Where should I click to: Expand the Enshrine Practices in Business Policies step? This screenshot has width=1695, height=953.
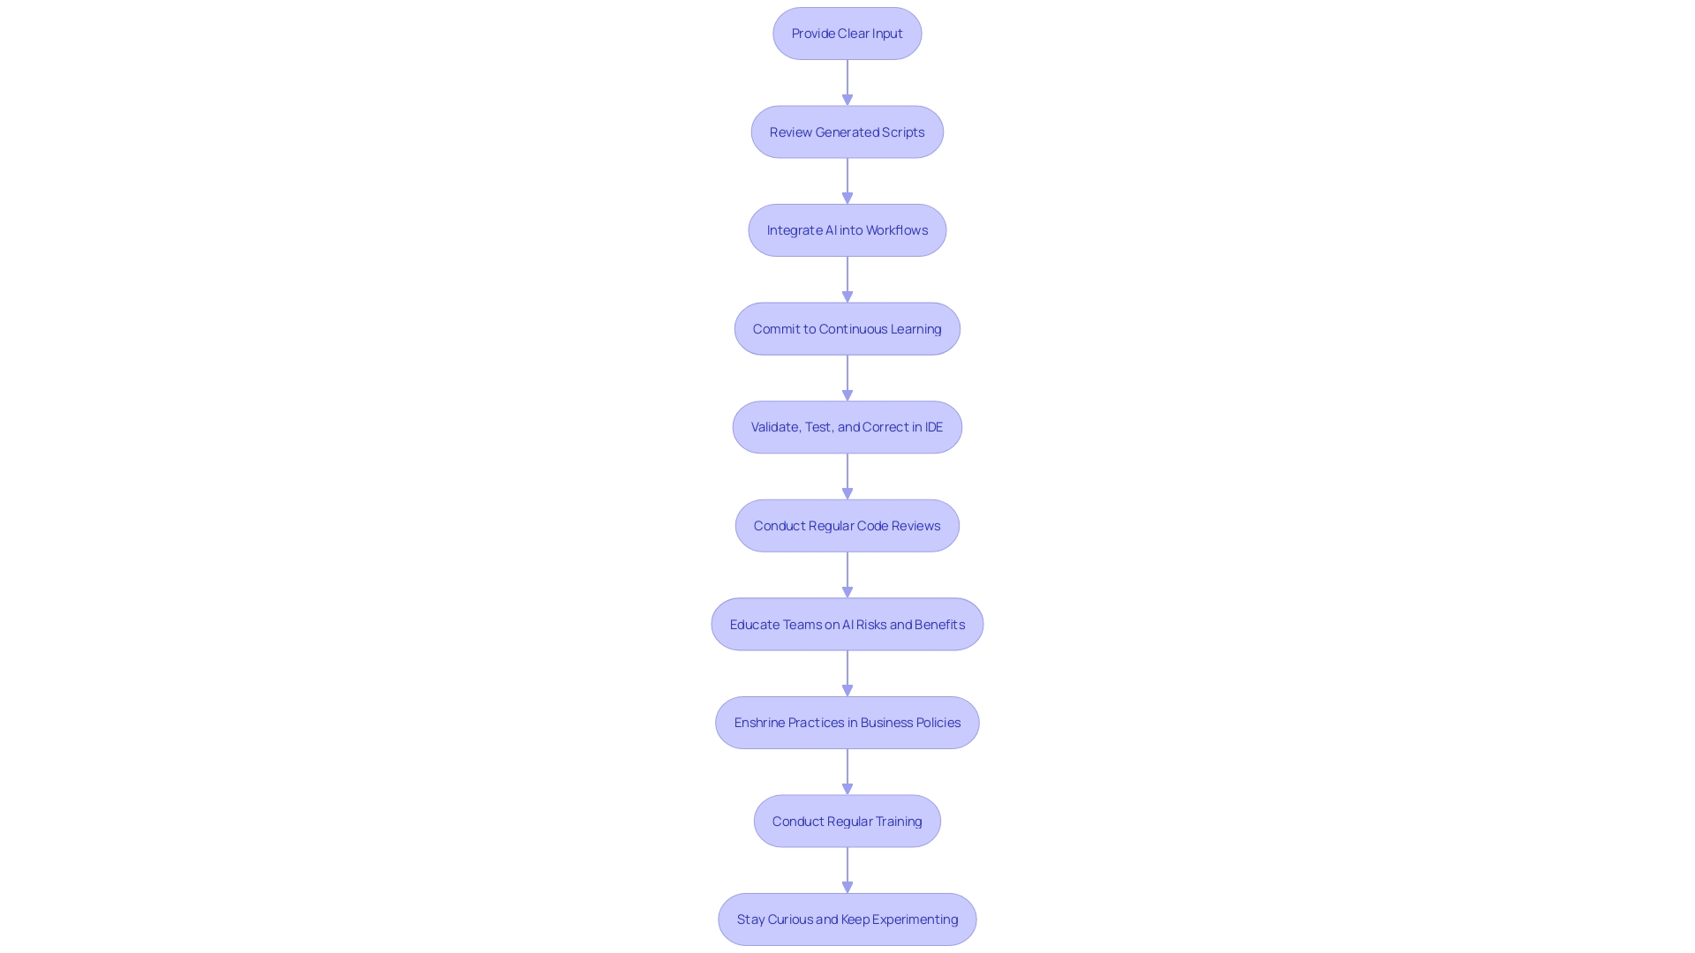pos(847,722)
